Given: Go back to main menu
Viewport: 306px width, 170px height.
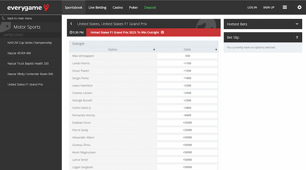Looking at the screenshot, I should click(x=20, y=18).
